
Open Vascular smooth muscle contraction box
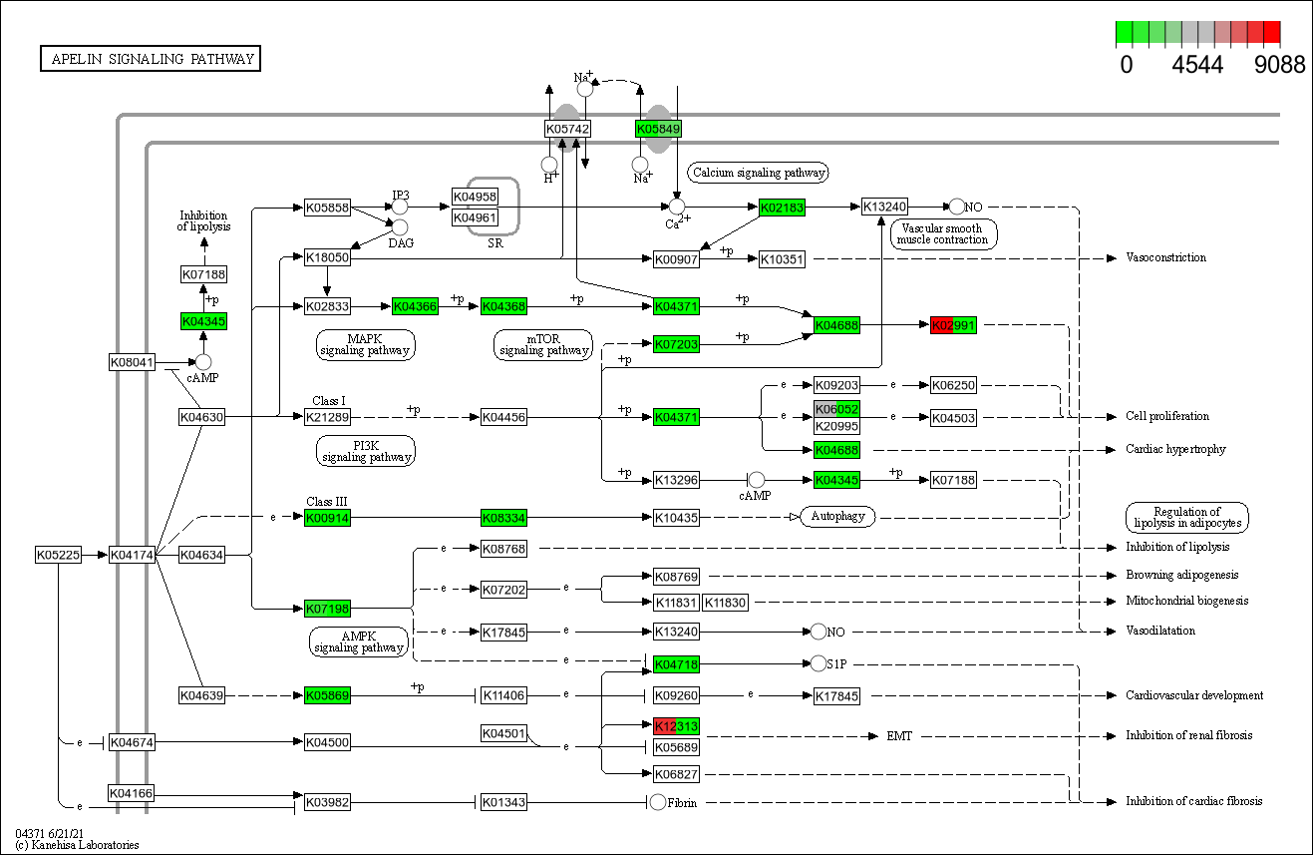click(942, 234)
